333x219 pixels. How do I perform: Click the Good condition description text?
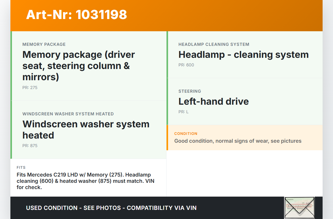238,141
